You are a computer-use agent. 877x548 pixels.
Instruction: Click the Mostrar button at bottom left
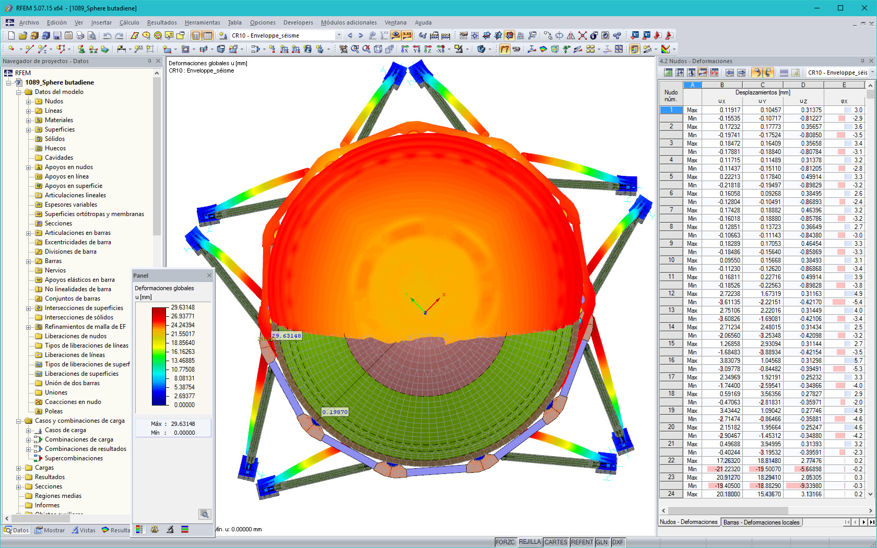pyautogui.click(x=50, y=530)
